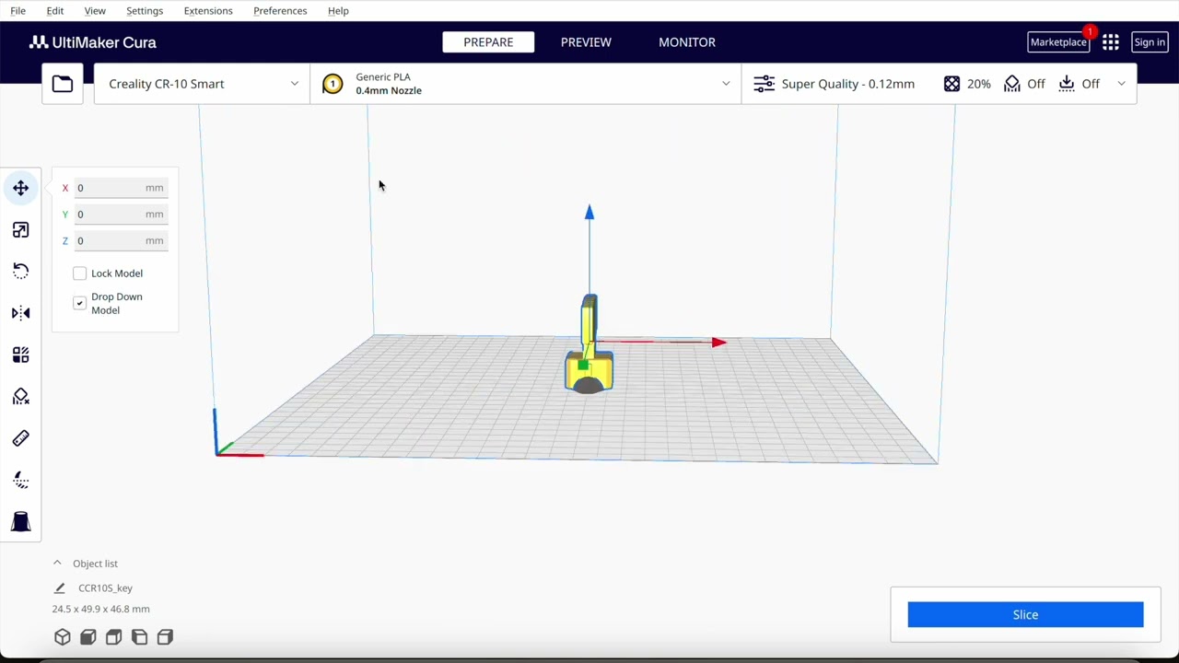Image resolution: width=1179 pixels, height=663 pixels.
Task: Click the support Off icon
Action: [1012, 84]
